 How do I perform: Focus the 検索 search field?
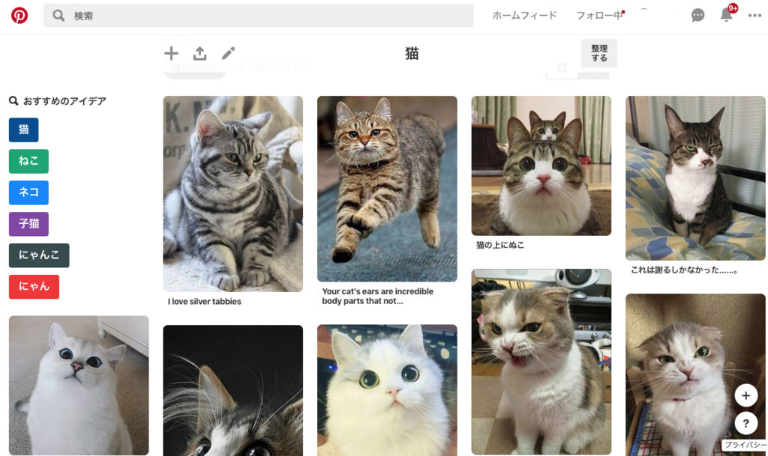pos(259,16)
